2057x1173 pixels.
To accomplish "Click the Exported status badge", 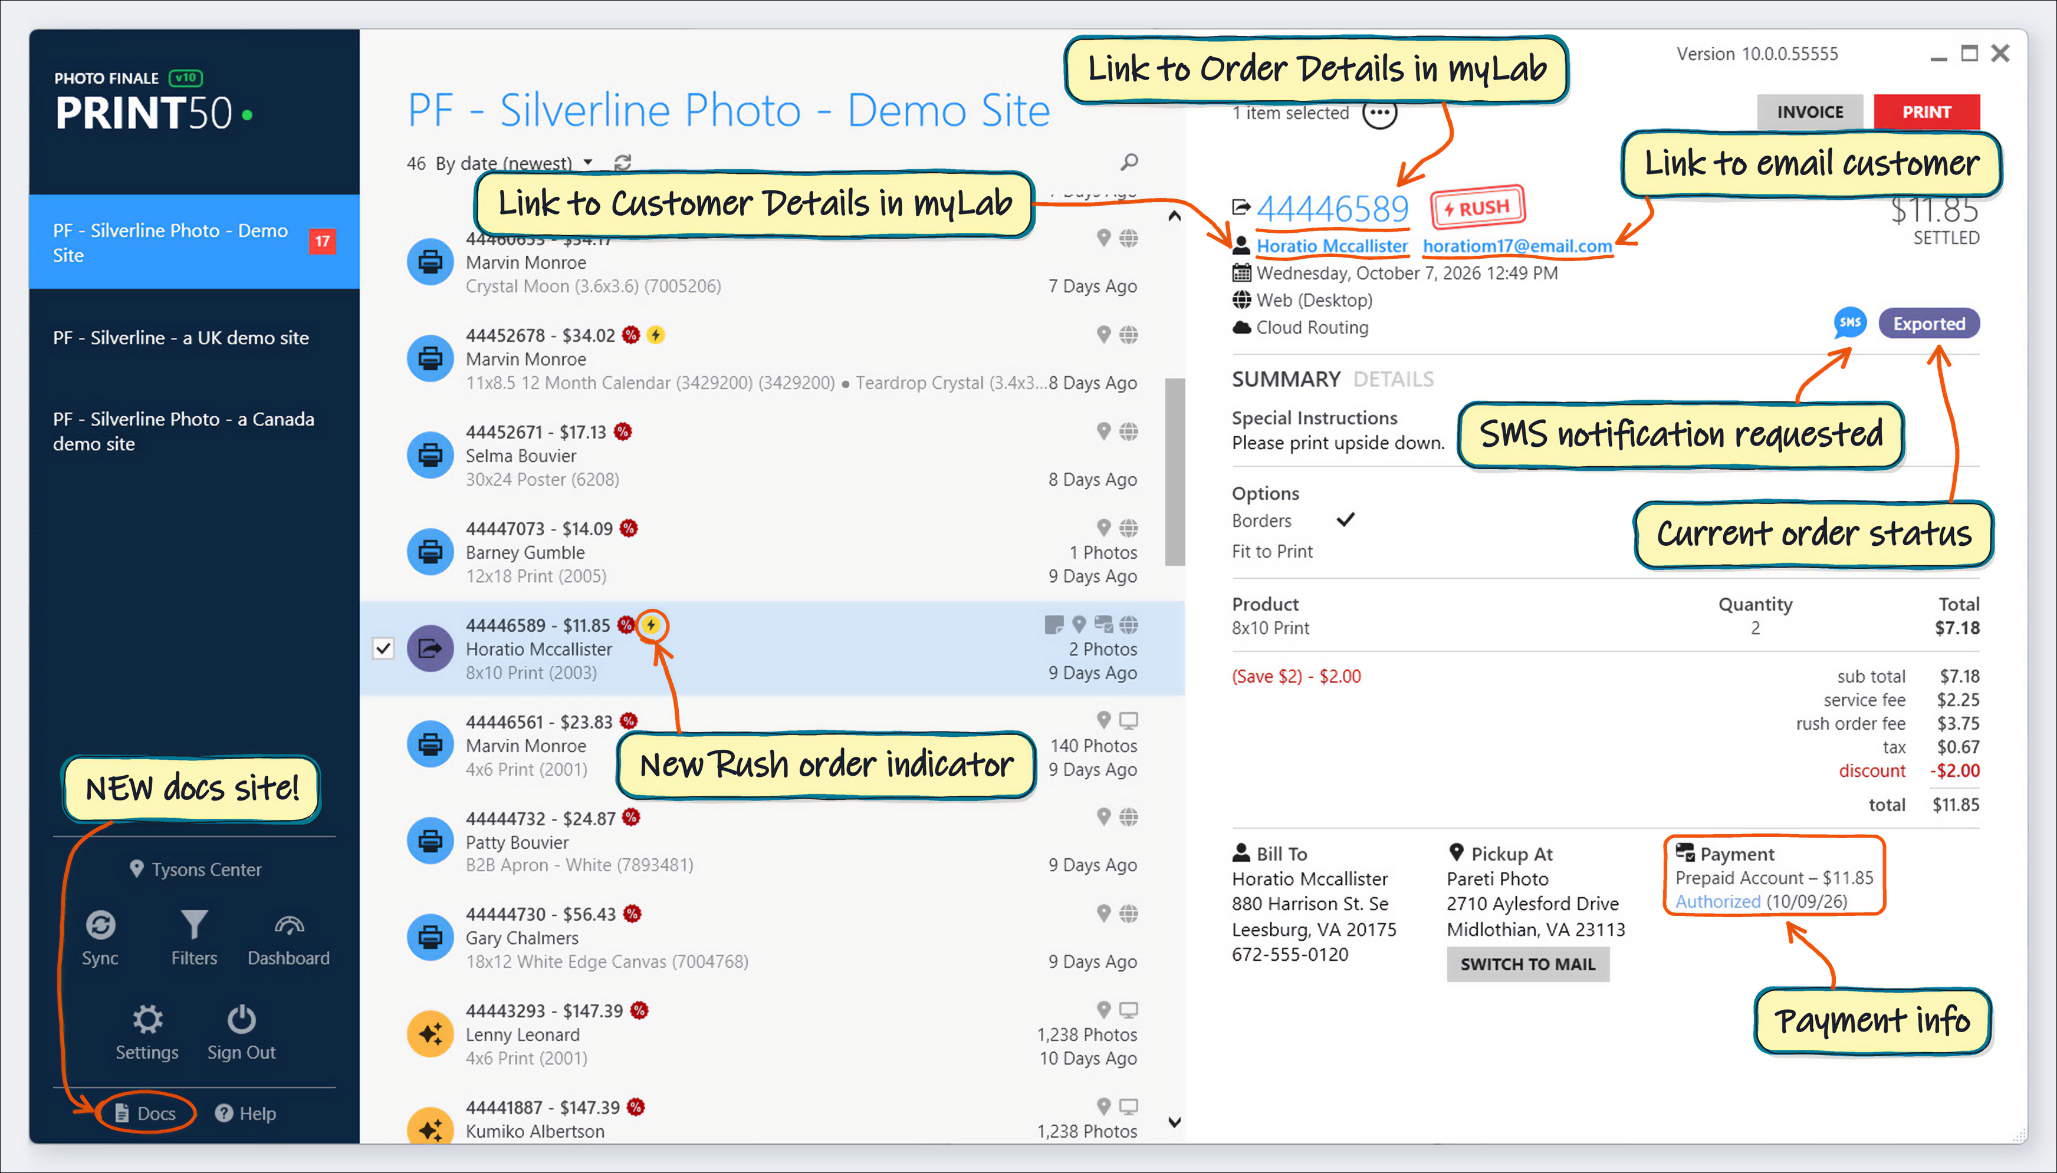I will pyautogui.click(x=1929, y=324).
